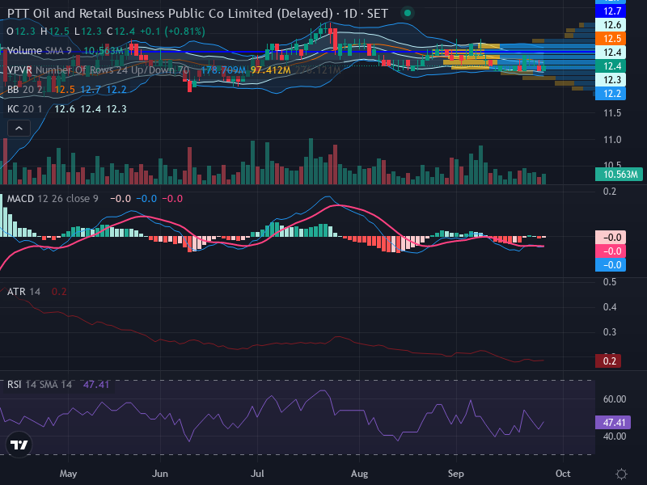Click the pink MACD signal -0.0 label

tap(611, 251)
